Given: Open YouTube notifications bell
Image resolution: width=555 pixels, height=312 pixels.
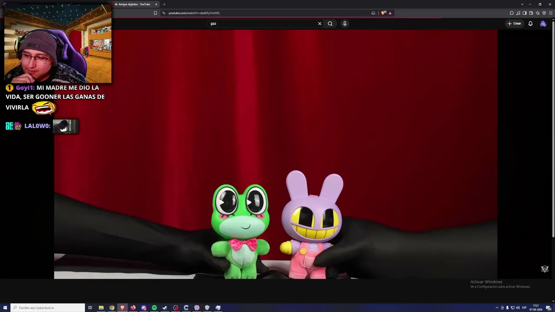Looking at the screenshot, I should click(x=530, y=24).
